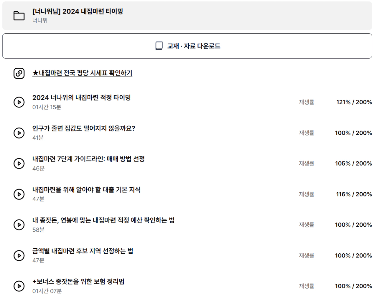
Task: Play the 보너스 보험 정리법 lecture
Action: tap(19, 286)
